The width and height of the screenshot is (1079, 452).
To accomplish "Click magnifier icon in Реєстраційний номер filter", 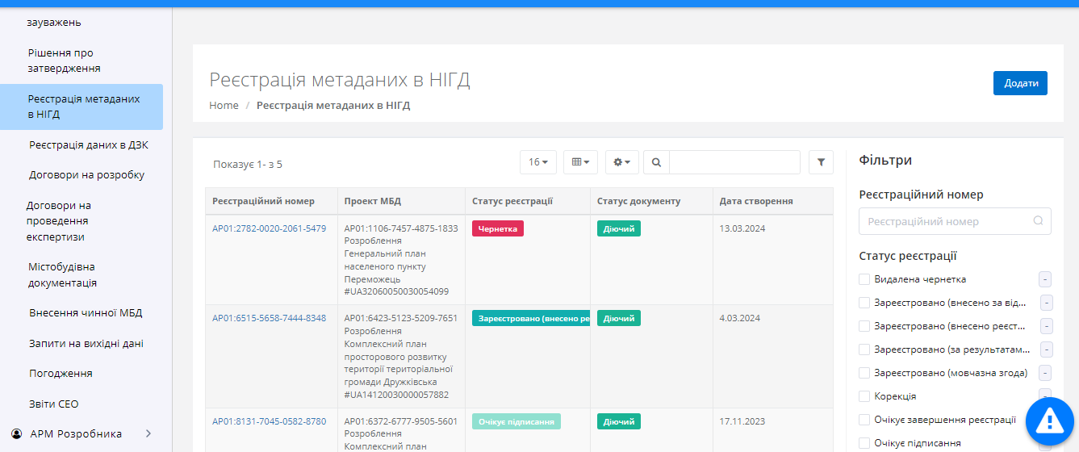I will point(1038,221).
